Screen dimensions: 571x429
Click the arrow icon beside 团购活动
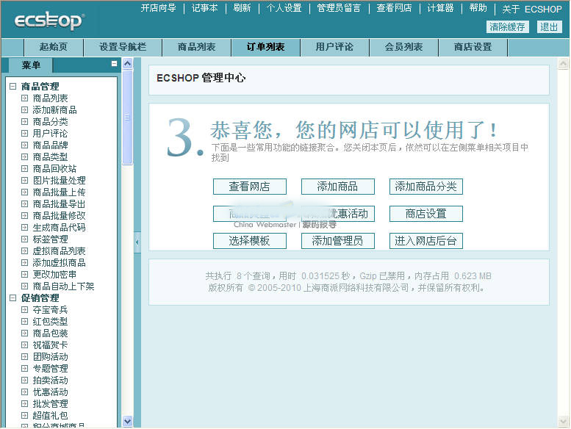pyautogui.click(x=25, y=357)
